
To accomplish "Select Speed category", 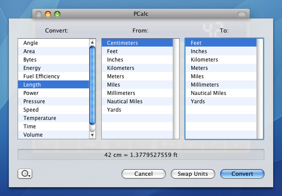I will 53,109.
